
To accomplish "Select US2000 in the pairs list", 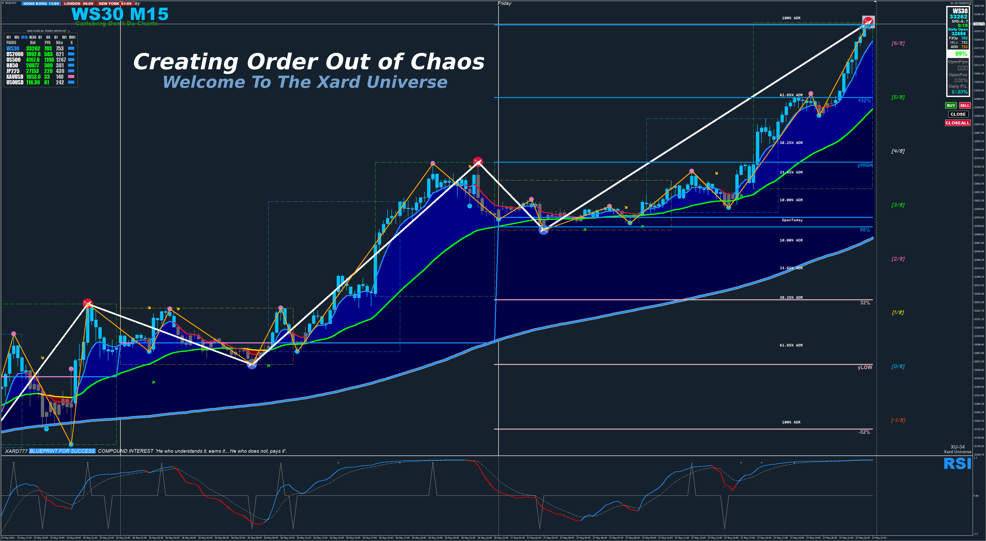I will point(15,54).
